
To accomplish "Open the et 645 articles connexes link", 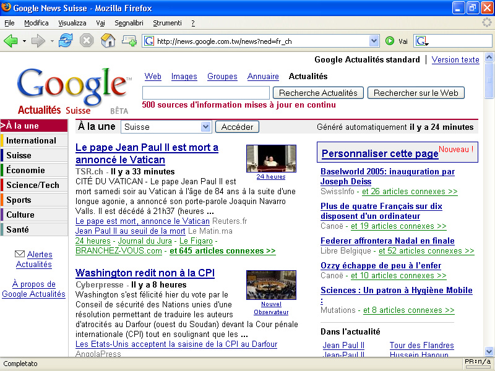I will (x=223, y=251).
